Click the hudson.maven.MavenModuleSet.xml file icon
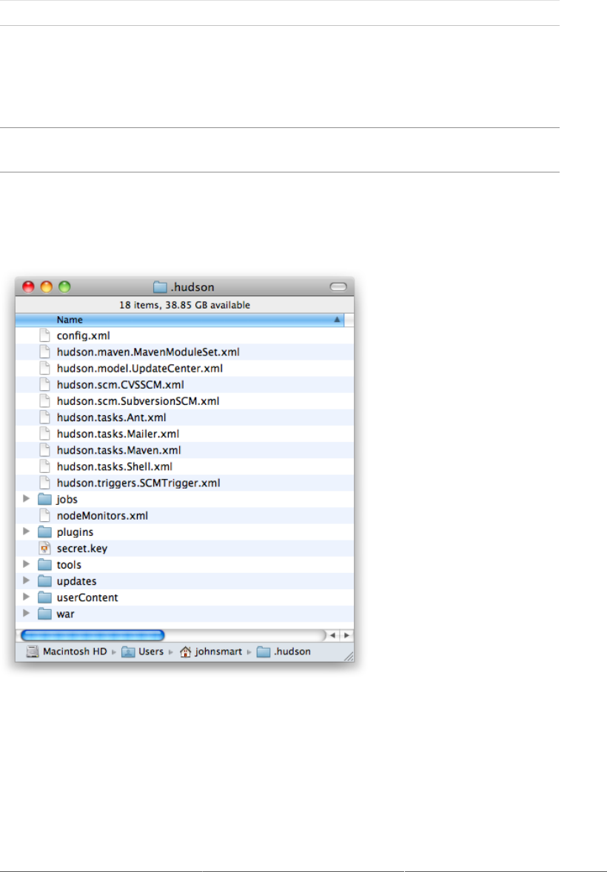 44,352
